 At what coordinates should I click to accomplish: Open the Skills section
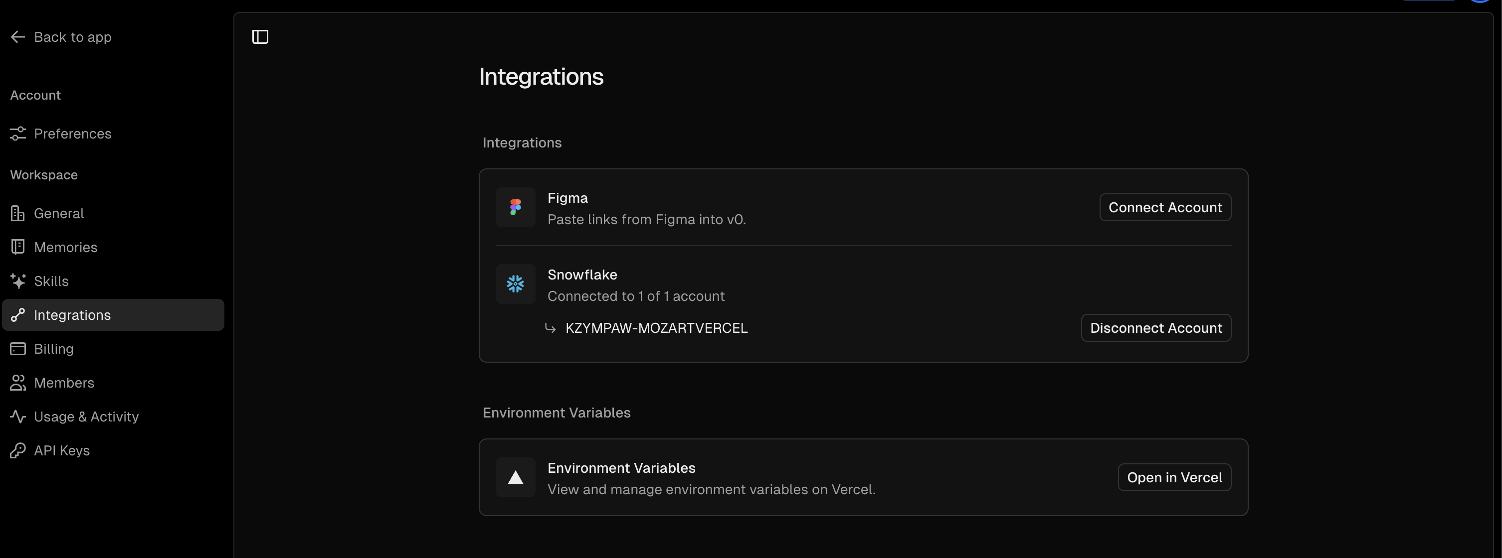(113, 281)
